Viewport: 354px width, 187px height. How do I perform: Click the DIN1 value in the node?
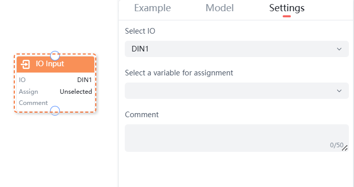pyautogui.click(x=85, y=79)
